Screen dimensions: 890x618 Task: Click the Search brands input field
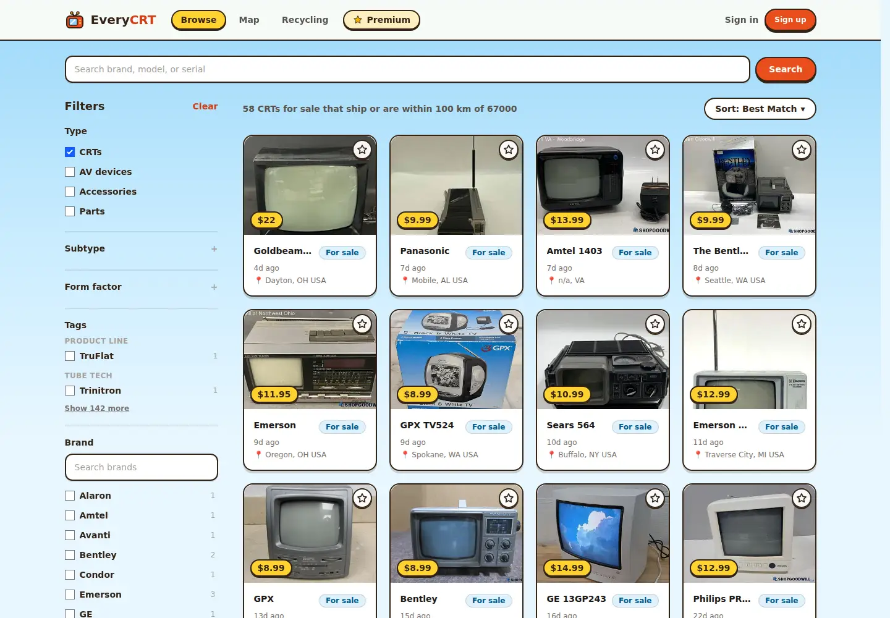click(142, 467)
